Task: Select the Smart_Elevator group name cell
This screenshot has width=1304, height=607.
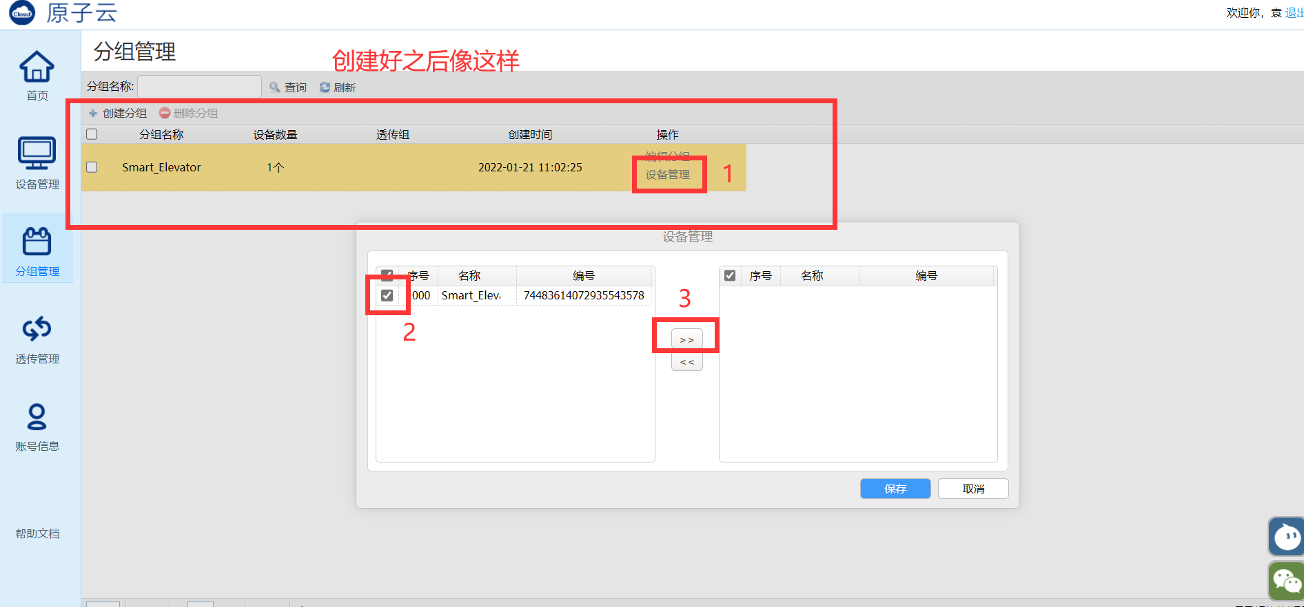Action: pos(161,167)
